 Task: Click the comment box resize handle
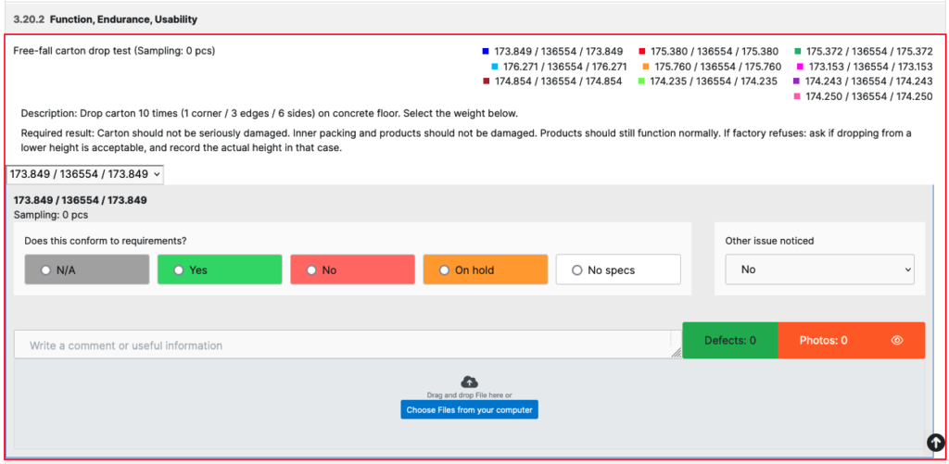coord(676,353)
